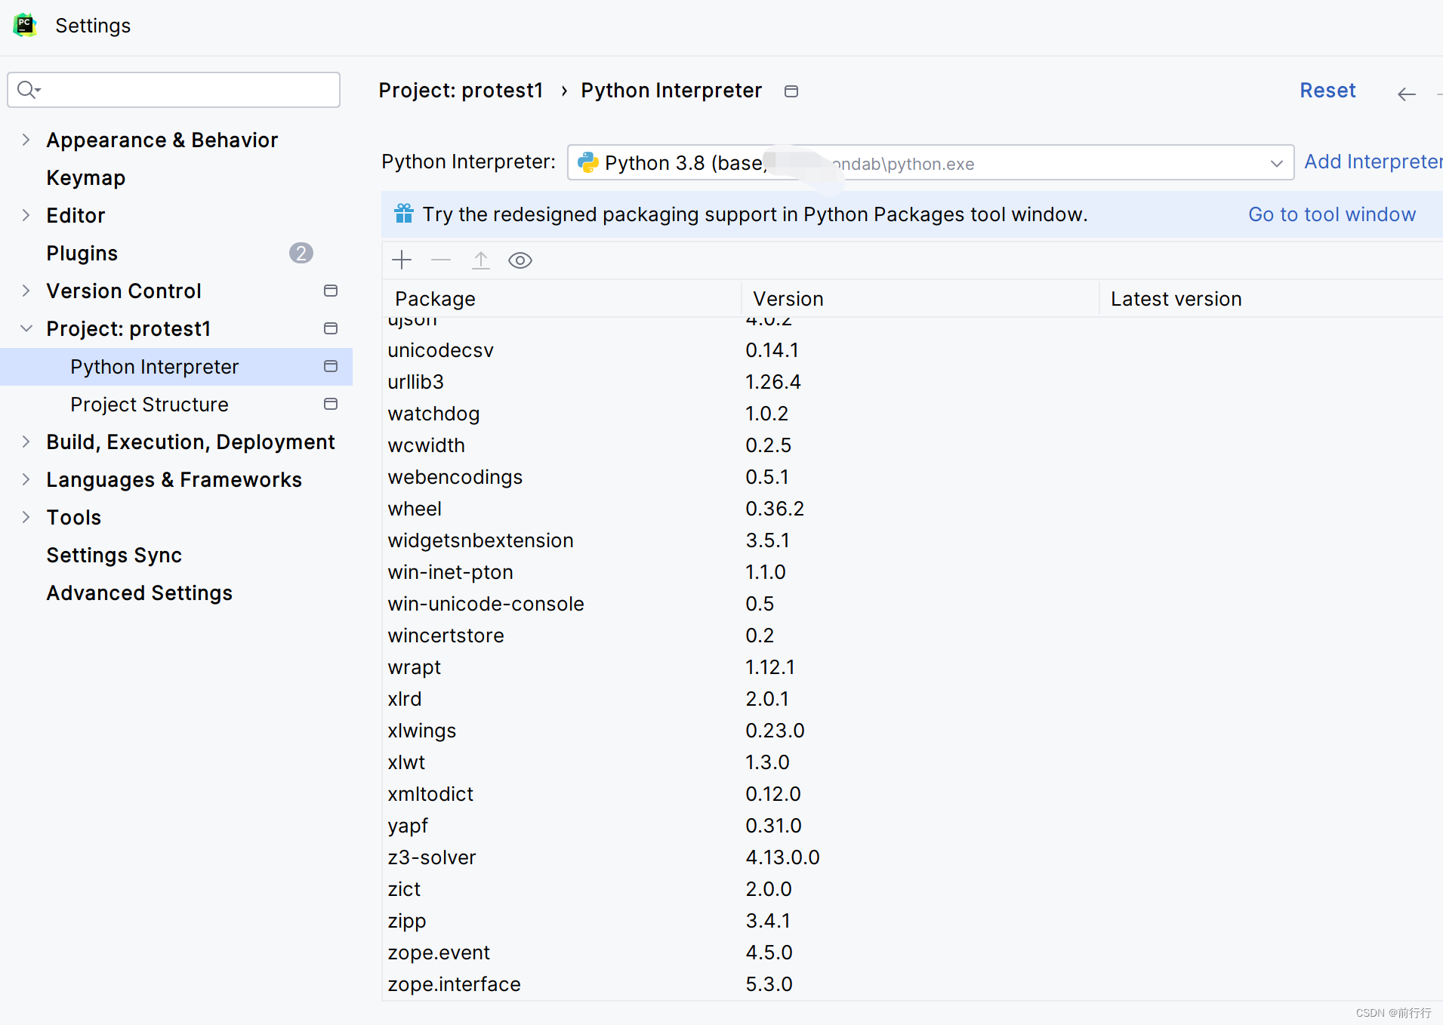Select the zipp package row

912,921
